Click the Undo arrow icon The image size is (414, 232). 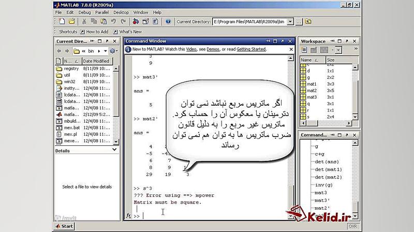click(x=113, y=22)
